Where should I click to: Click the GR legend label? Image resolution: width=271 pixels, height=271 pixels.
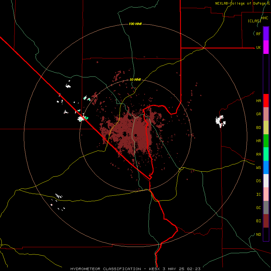(258, 114)
